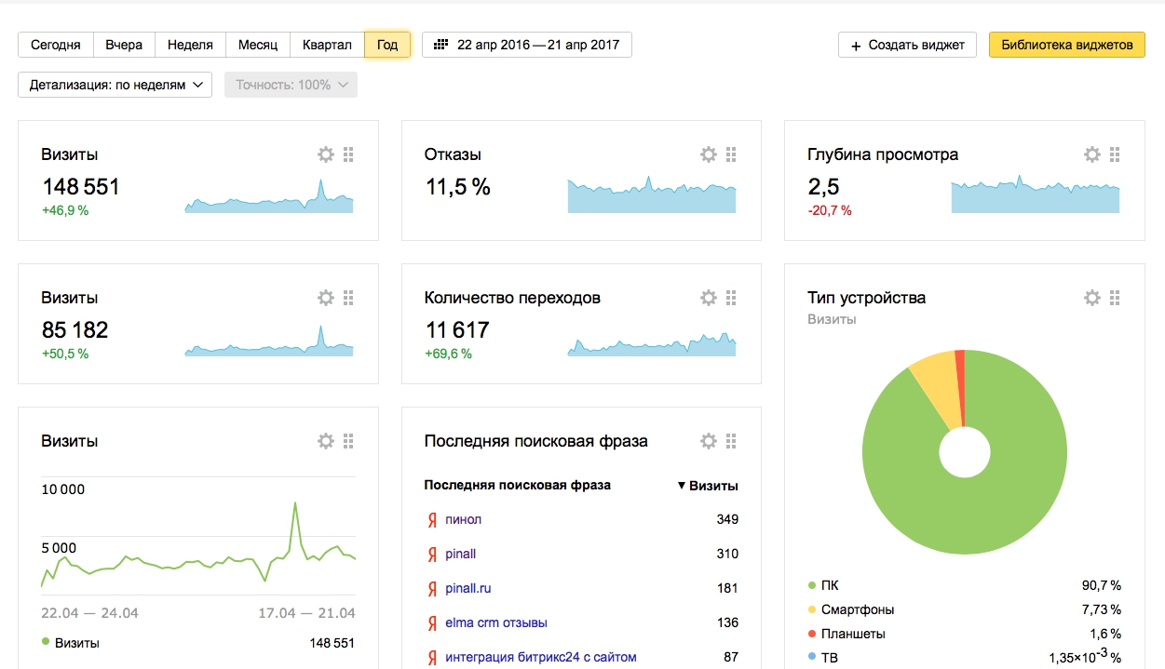This screenshot has height=669, width=1165.
Task: Click Последняя поисковая фраза column header
Action: click(x=518, y=486)
